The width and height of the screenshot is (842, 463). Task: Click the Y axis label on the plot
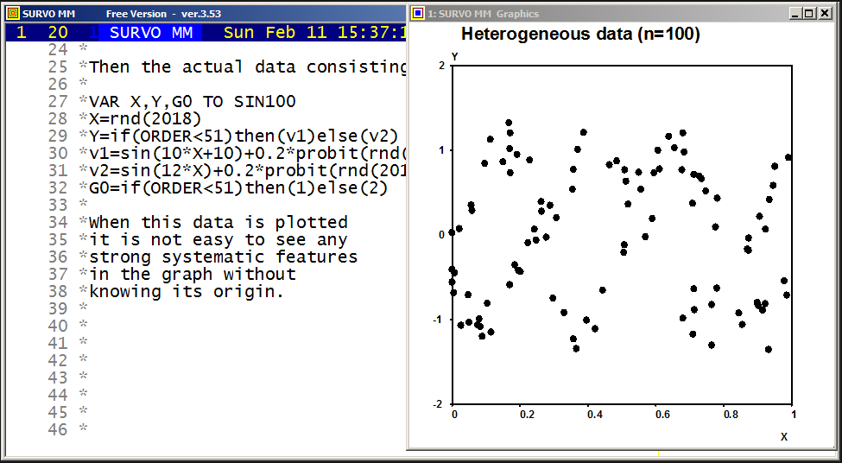[454, 56]
